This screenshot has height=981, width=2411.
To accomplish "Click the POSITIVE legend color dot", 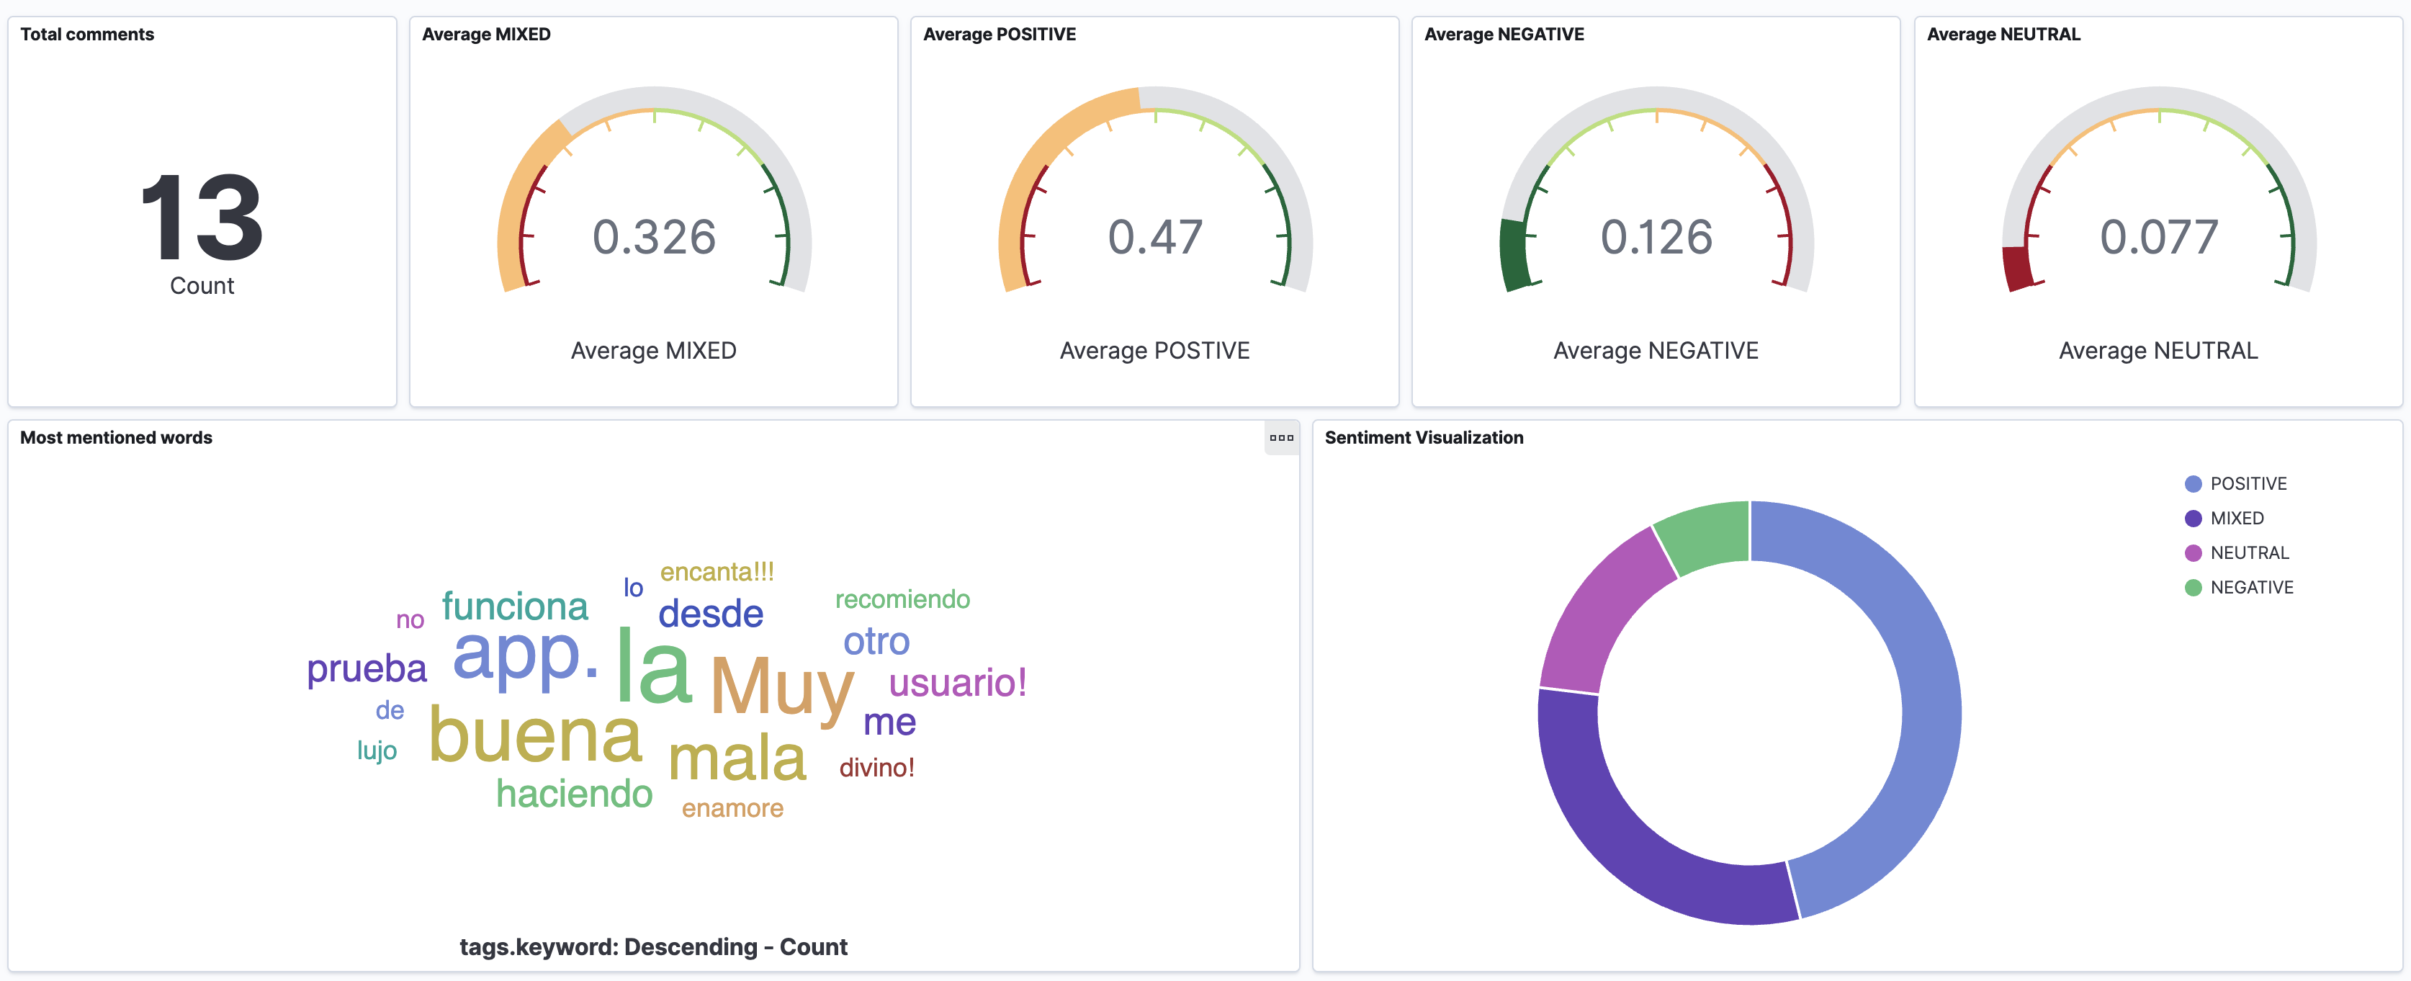I will (2192, 484).
